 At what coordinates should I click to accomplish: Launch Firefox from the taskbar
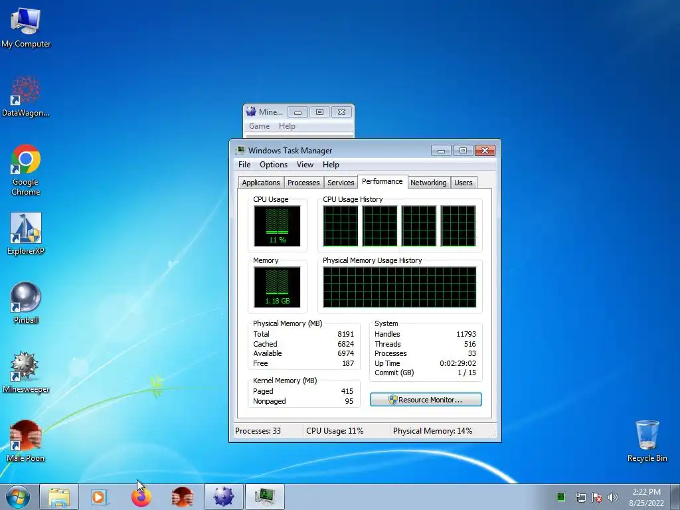(141, 497)
